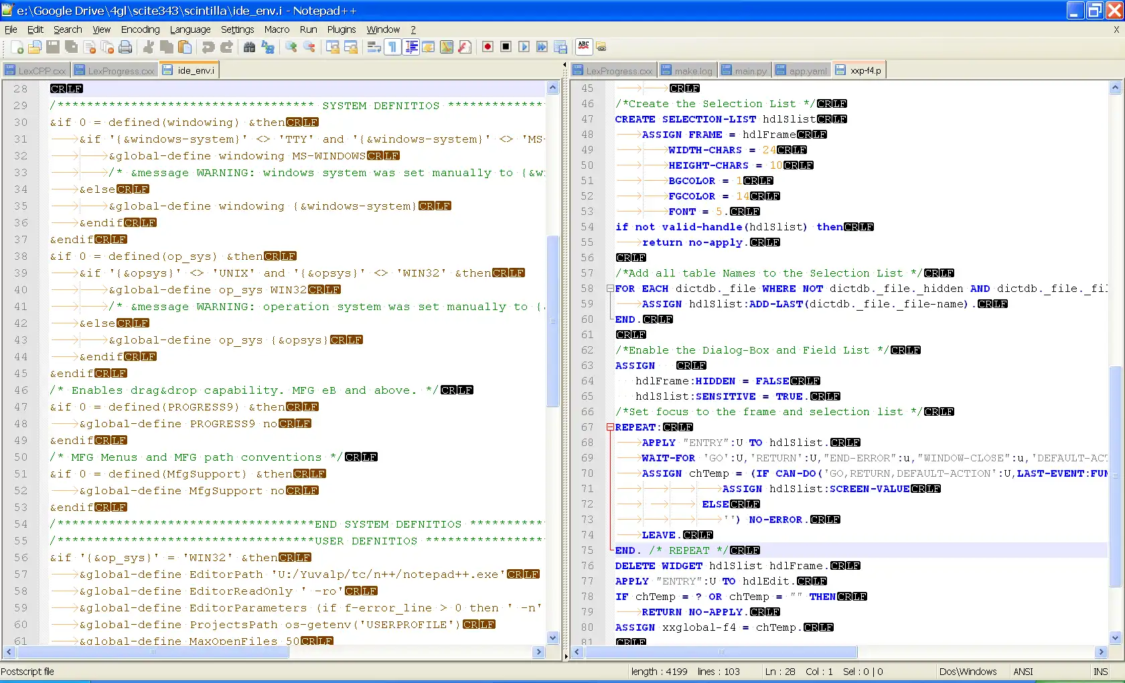Toggle the indent guide button
1125x683 pixels.
[411, 47]
